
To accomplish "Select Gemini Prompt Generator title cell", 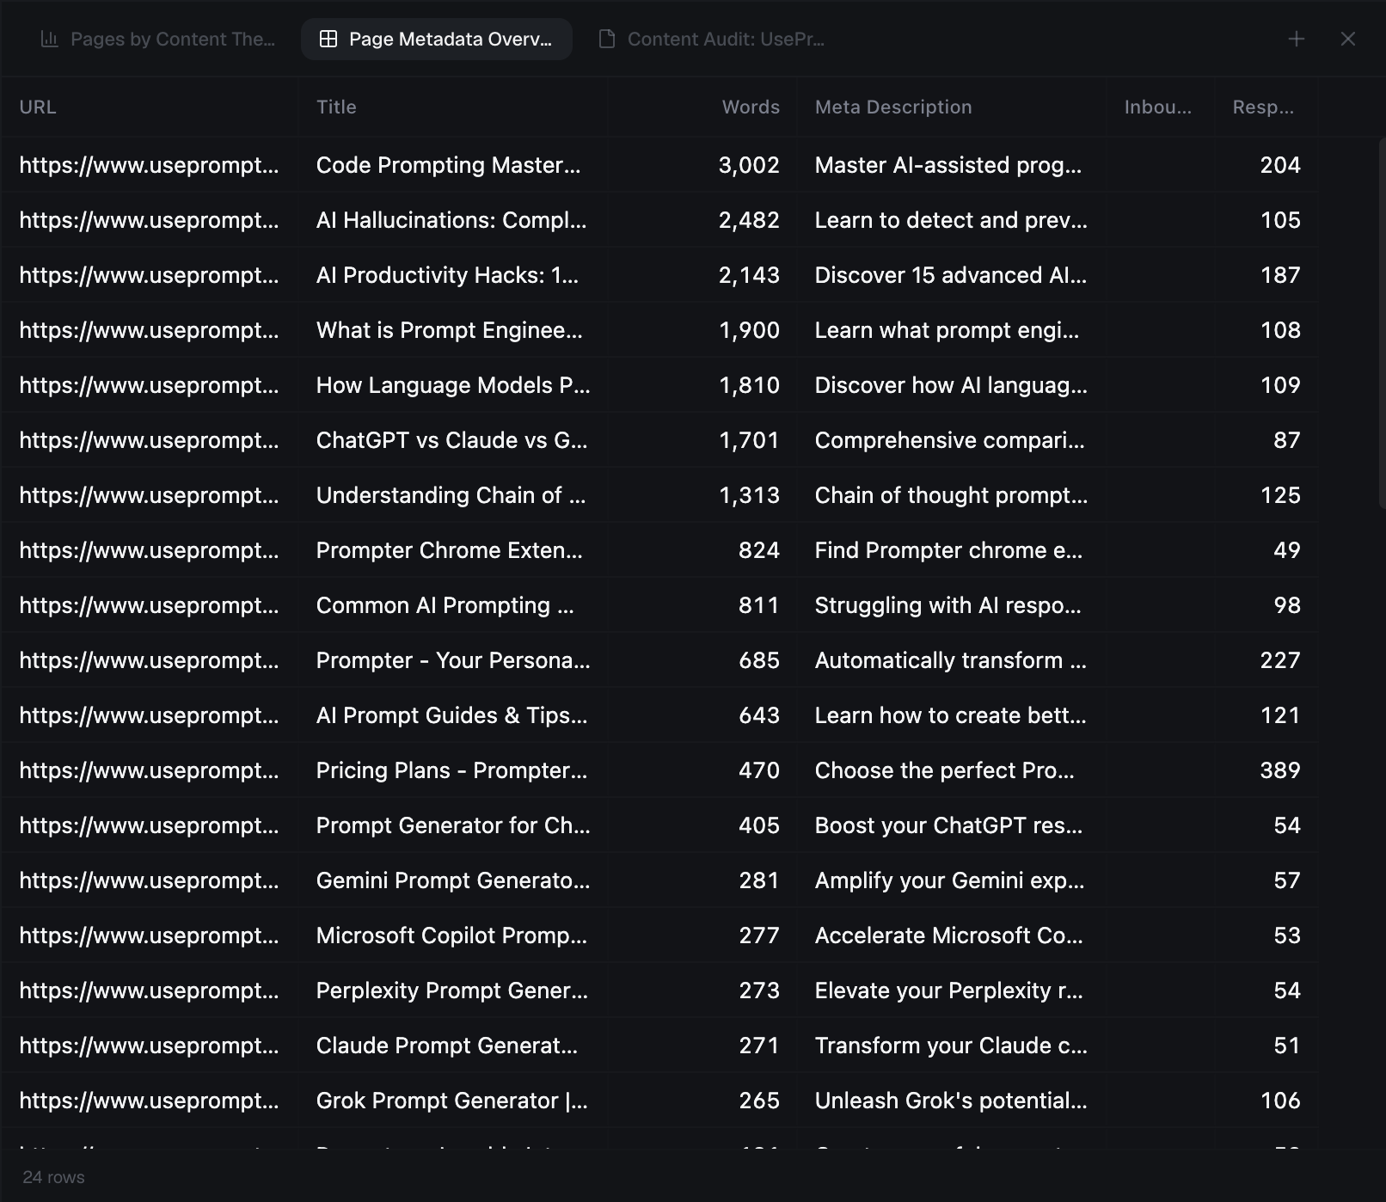I will pyautogui.click(x=453, y=880).
